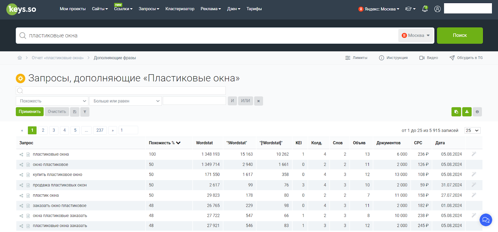Viewport: 498px width, 232px height.
Task: Open the Похожесть filter field dropdown
Action: (52, 101)
